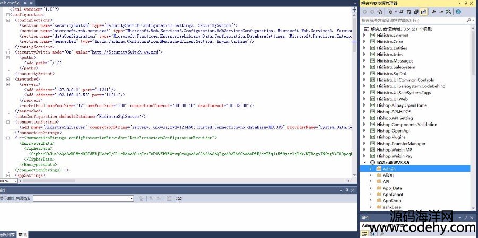Image resolution: width=478 pixels, height=238 pixels.
Task: Click the editor horizontal scrollbar thumb
Action: 49,181
